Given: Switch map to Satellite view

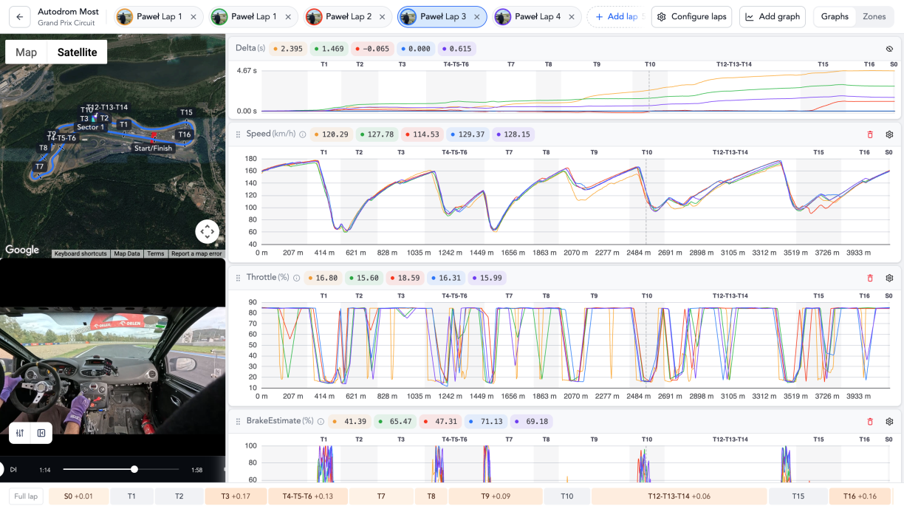Looking at the screenshot, I should tap(78, 52).
